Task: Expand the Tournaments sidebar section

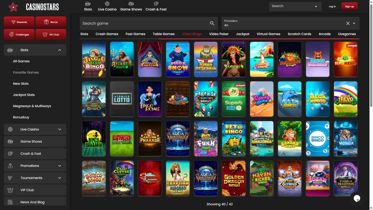Action: point(60,178)
